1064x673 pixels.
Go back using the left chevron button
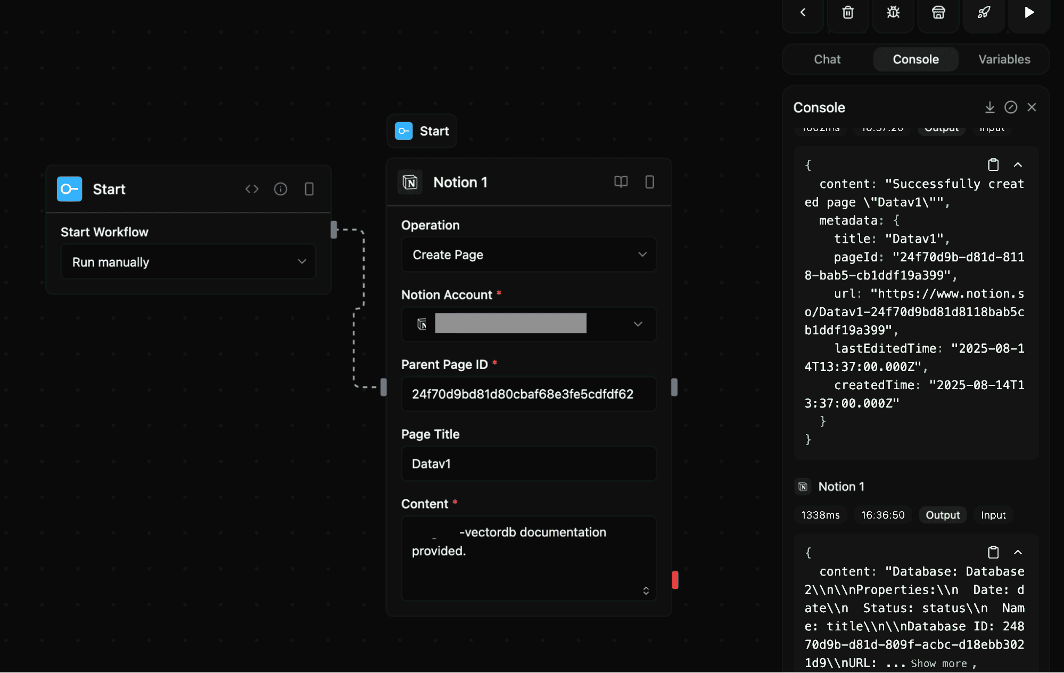[803, 12]
